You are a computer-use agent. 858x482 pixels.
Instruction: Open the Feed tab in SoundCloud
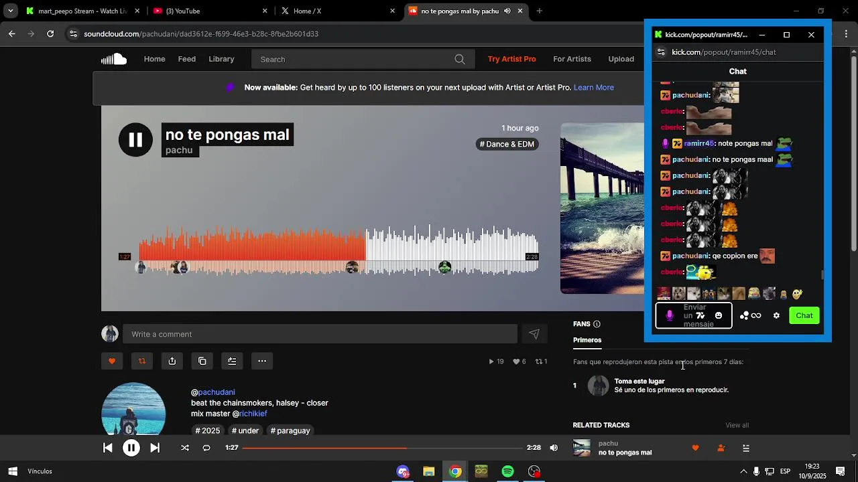point(187,59)
